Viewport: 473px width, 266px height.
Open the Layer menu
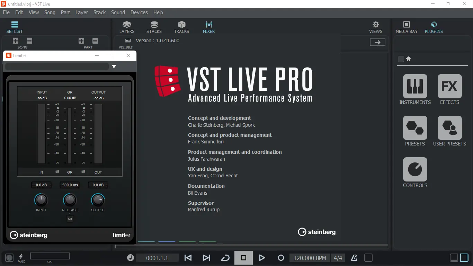click(x=82, y=12)
